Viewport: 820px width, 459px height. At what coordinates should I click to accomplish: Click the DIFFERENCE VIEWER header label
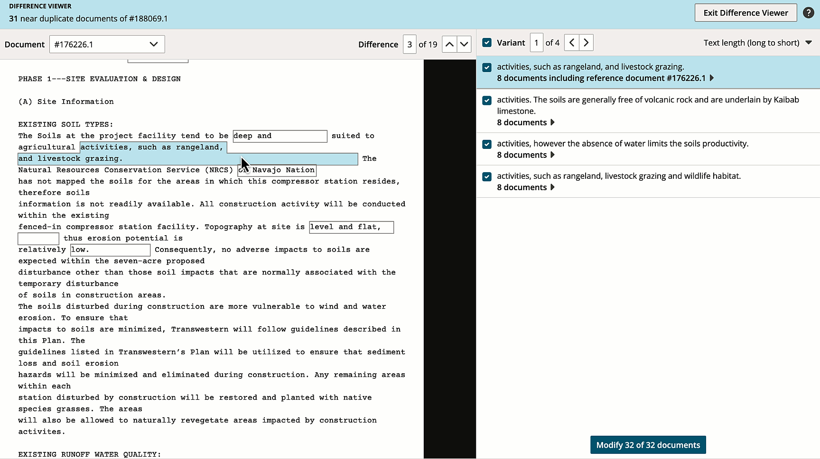40,6
